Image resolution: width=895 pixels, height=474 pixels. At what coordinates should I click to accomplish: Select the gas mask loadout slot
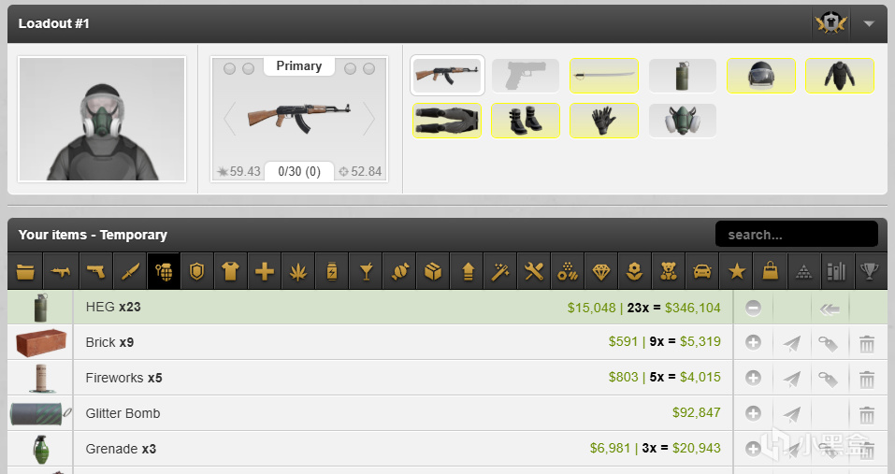682,121
